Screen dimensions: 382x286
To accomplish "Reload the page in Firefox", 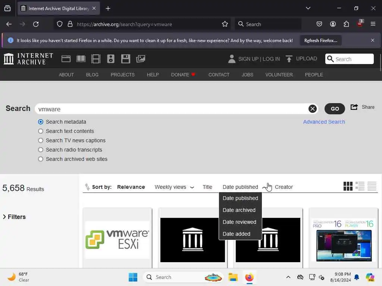I will point(36,24).
